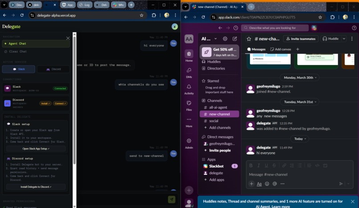Expand the Tuesday, March 31st date dropdown
Screen dimensions: 359x208
pos(300,102)
